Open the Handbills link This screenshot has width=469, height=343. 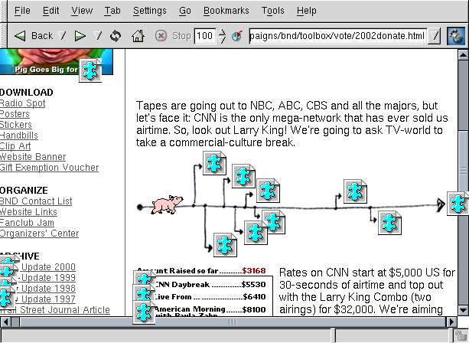(x=19, y=136)
